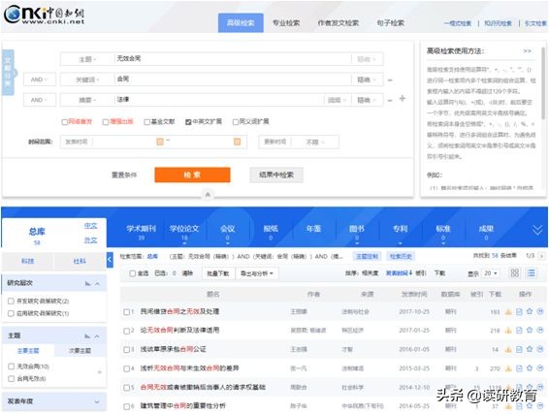This screenshot has height=414, width=549.
Task: Star the article 论无效合同判断及法律适用
Action: (x=530, y=331)
